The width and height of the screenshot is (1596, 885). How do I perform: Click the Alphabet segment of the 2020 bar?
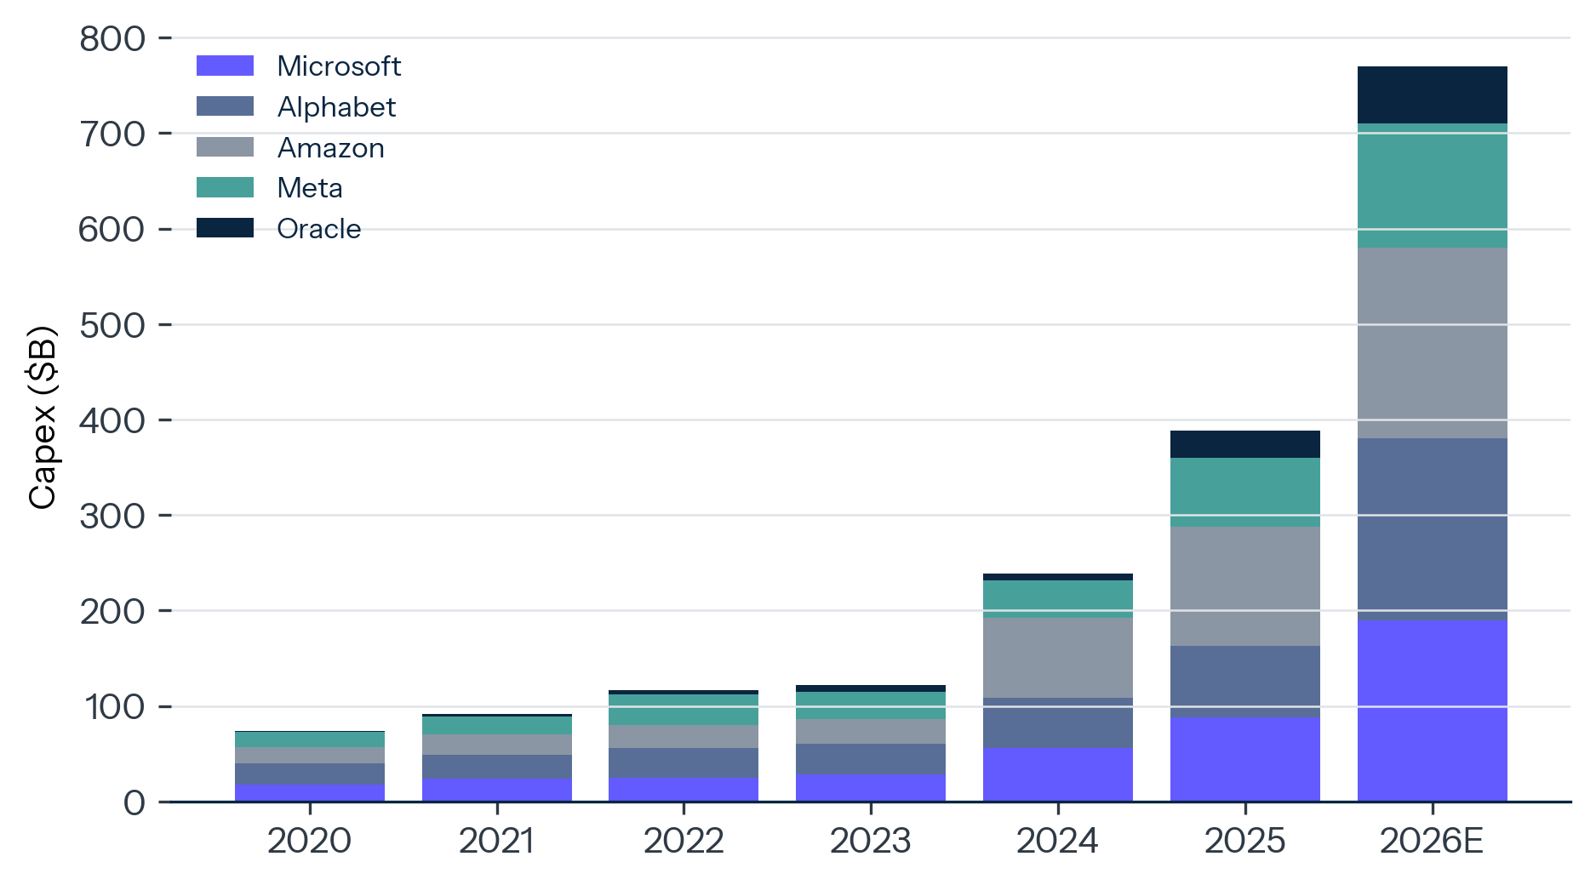(x=309, y=774)
